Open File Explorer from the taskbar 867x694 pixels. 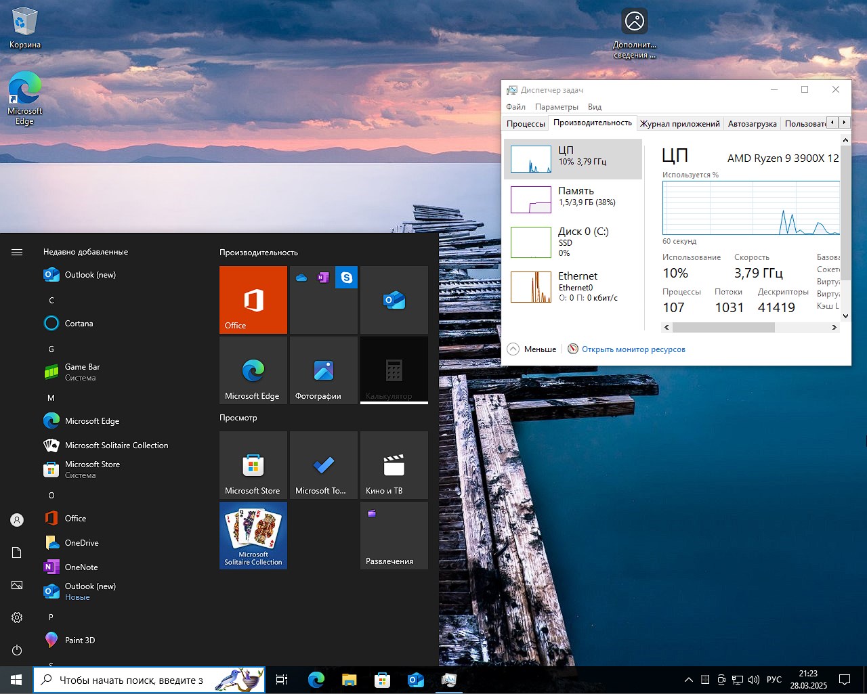click(349, 680)
